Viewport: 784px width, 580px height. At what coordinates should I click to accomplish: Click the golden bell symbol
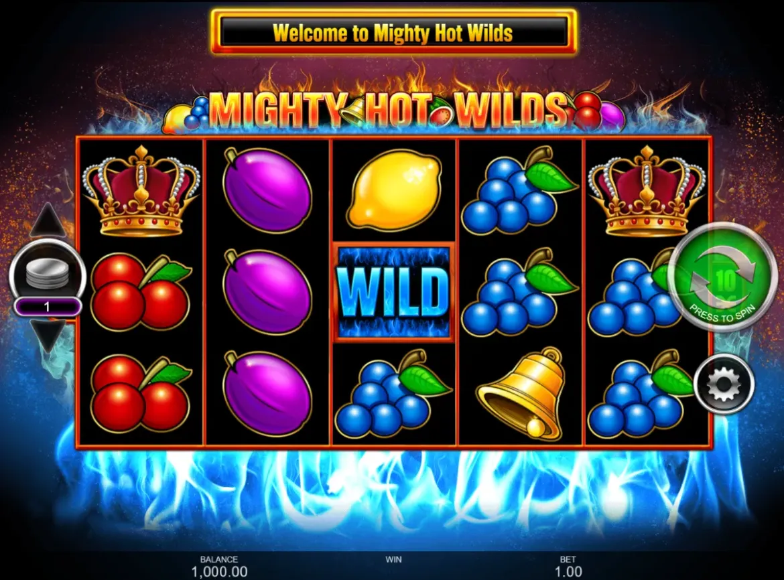pos(522,394)
